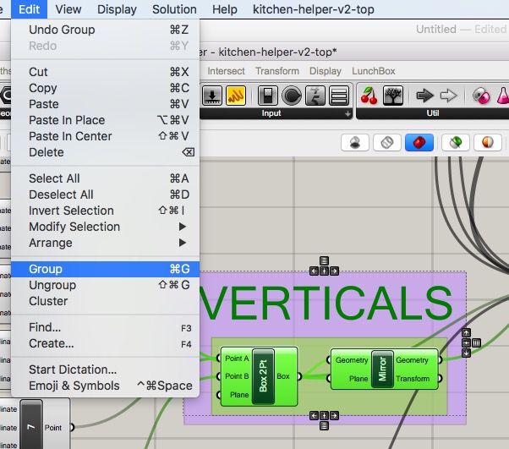Select the solid black arrow icon
The image size is (509, 449).
pos(424,96)
